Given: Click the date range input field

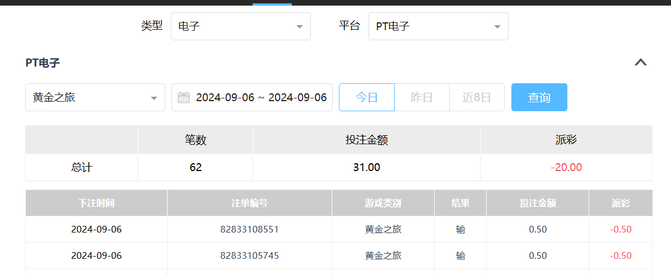Looking at the screenshot, I should point(260,98).
